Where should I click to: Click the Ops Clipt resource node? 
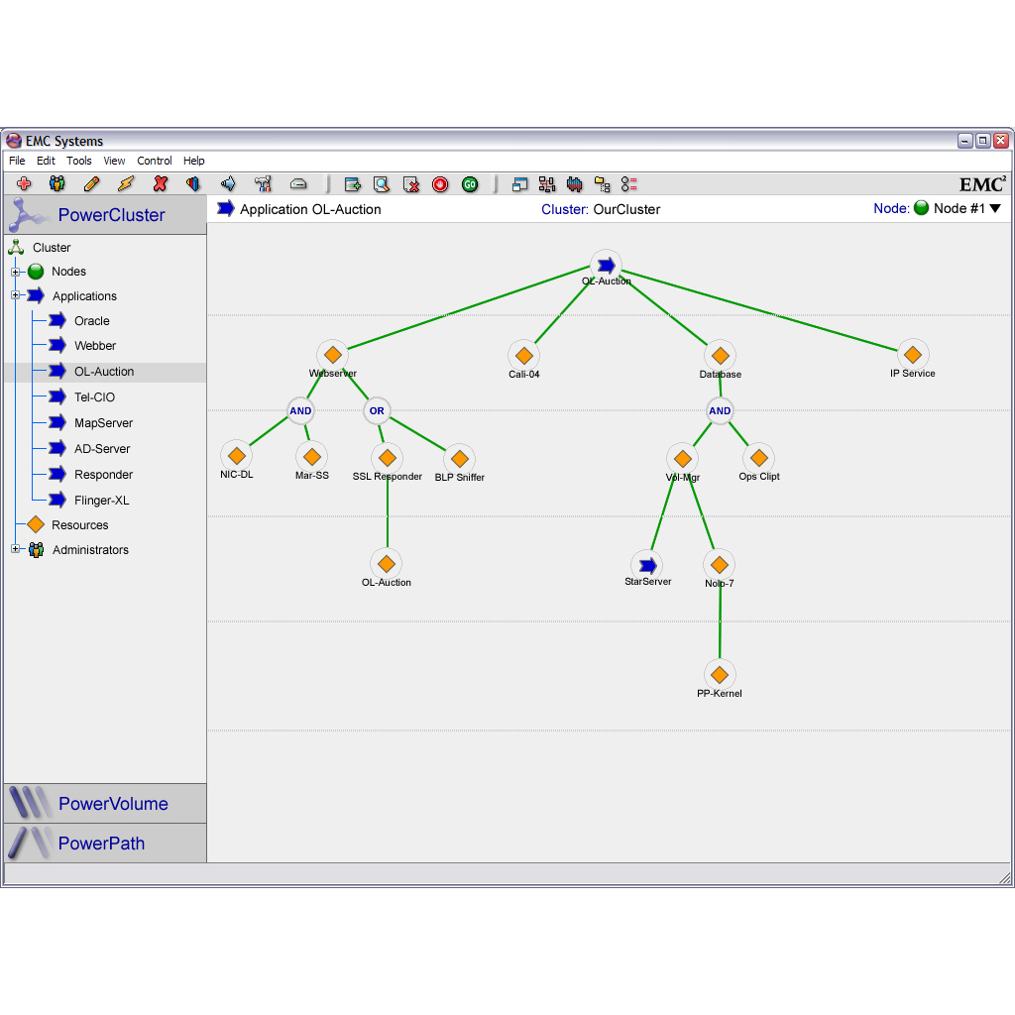pyautogui.click(x=759, y=458)
